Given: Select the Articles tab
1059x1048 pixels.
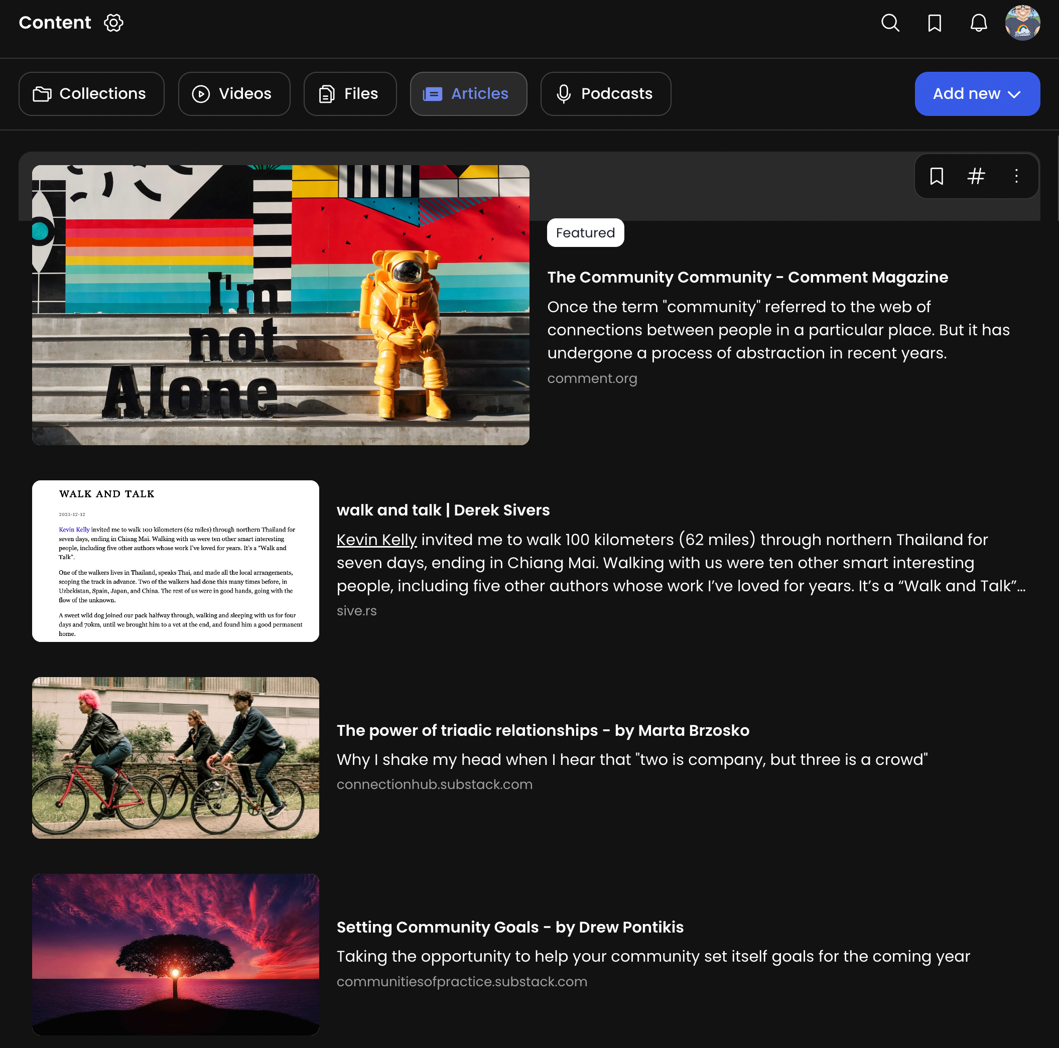Looking at the screenshot, I should coord(468,94).
